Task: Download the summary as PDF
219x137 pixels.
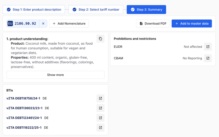Action: click(x=153, y=23)
